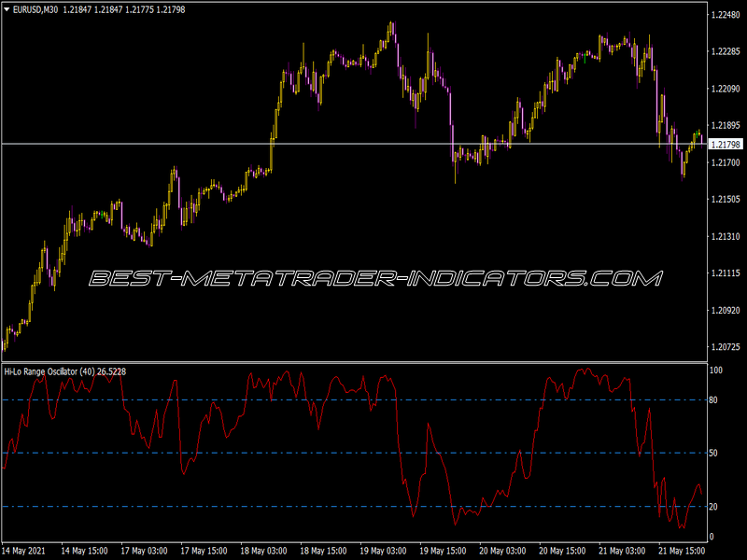Screen dimensions: 747x560
Task: Click the 20 May 03:00 time label
Action: pyautogui.click(x=502, y=551)
